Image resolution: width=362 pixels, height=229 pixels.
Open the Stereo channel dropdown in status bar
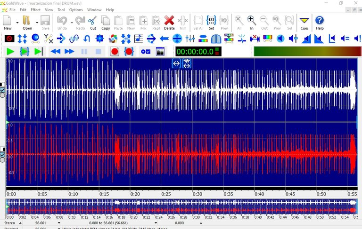[x=20, y=223]
